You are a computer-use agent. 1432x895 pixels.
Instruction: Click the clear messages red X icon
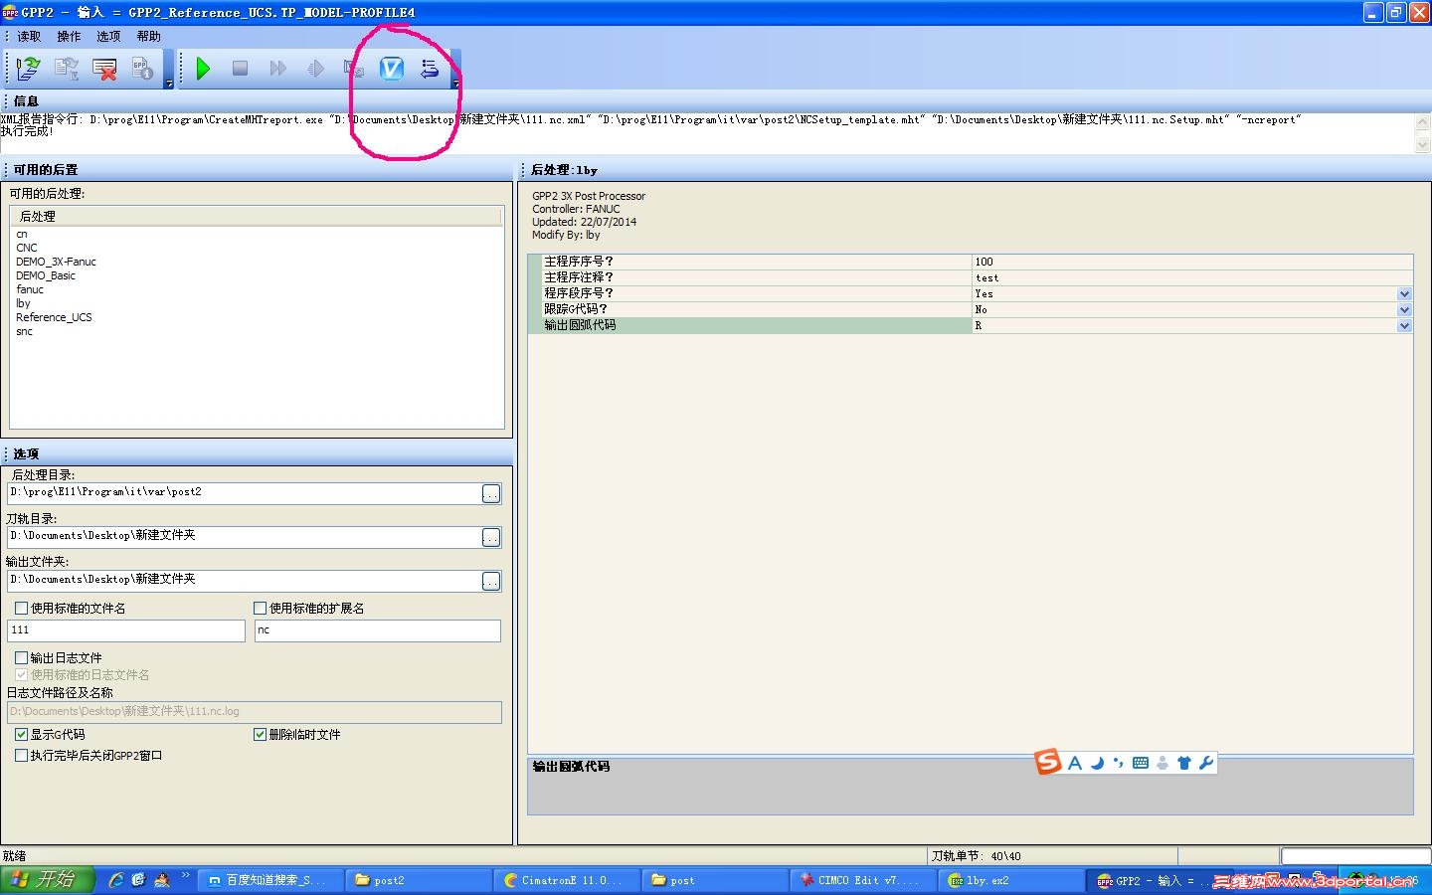coord(104,69)
